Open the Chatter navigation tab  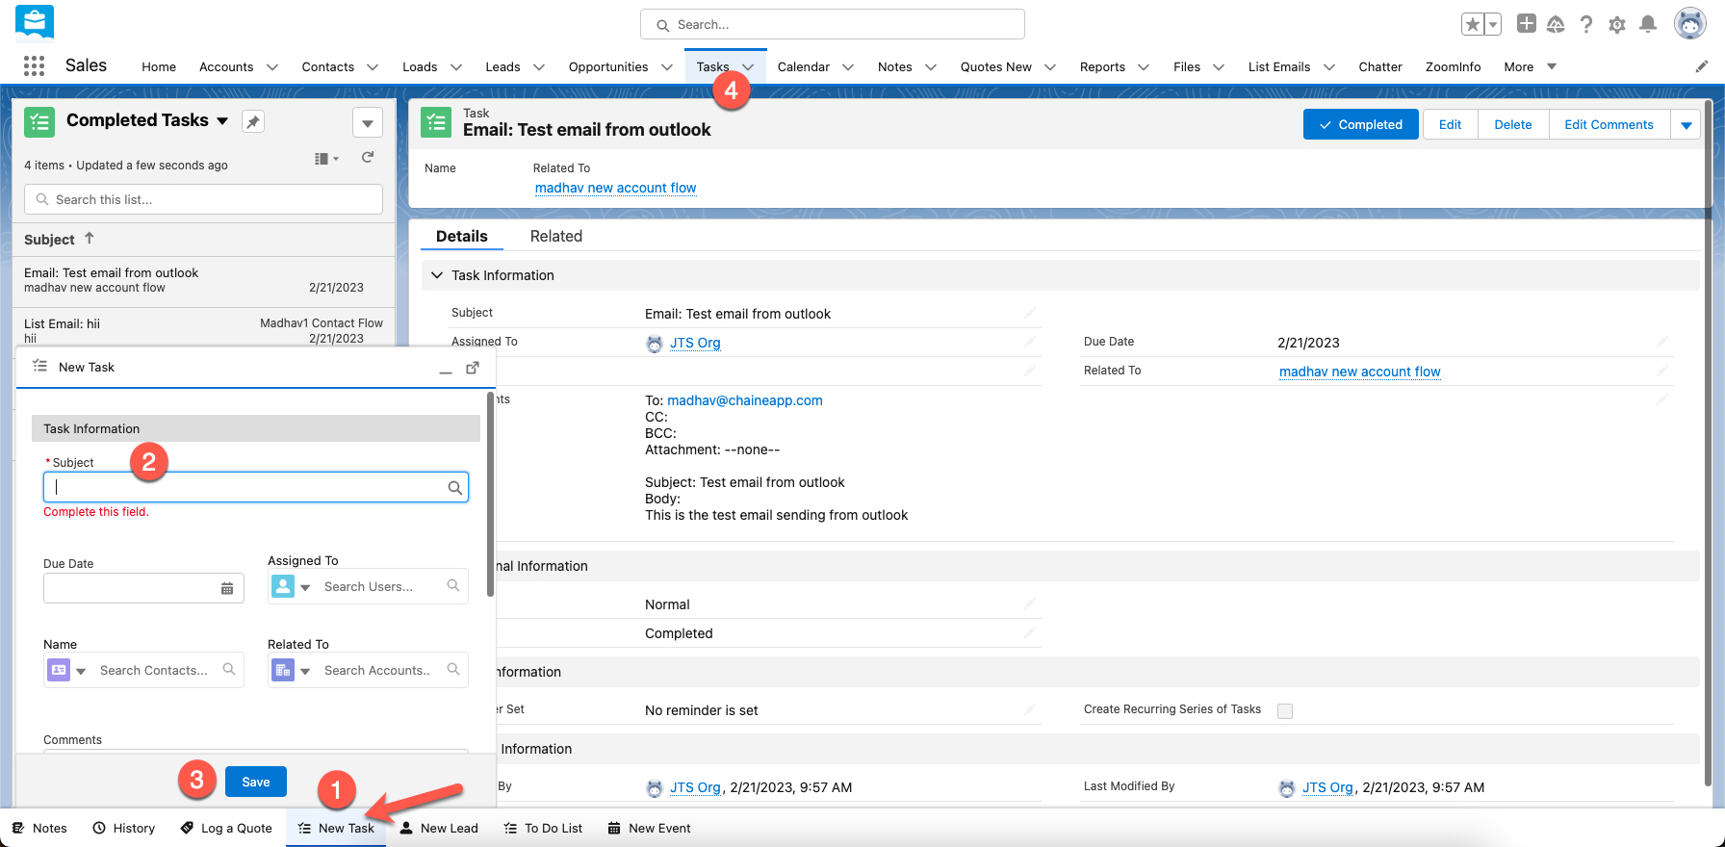pos(1380,66)
